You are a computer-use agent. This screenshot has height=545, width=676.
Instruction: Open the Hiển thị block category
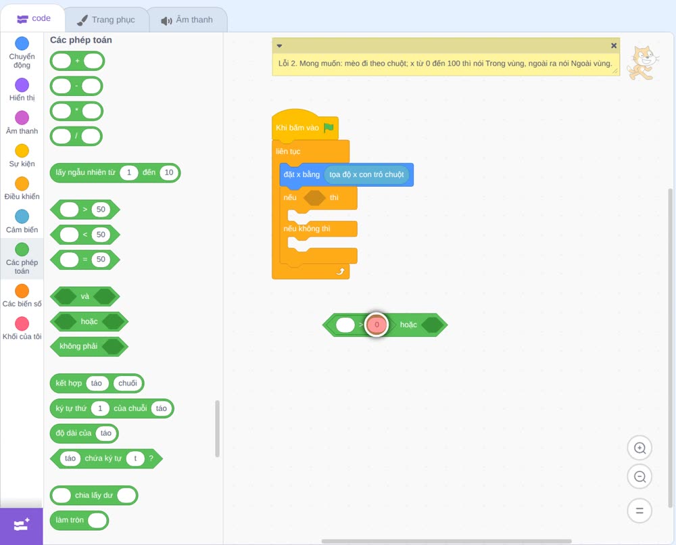pyautogui.click(x=22, y=90)
